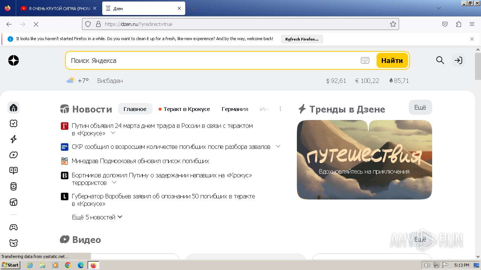481x270 pixels.
Task: Open Губернатор Воробьев news headline
Action: coord(163,200)
